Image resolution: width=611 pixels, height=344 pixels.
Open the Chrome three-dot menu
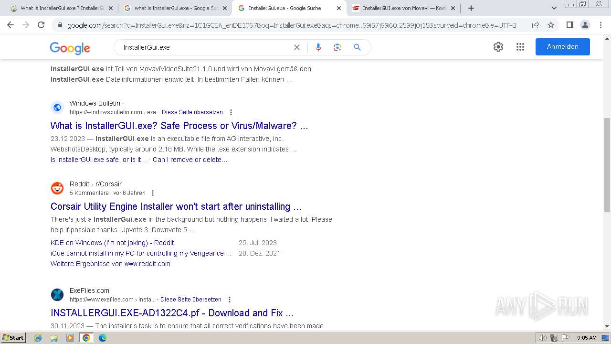600,25
